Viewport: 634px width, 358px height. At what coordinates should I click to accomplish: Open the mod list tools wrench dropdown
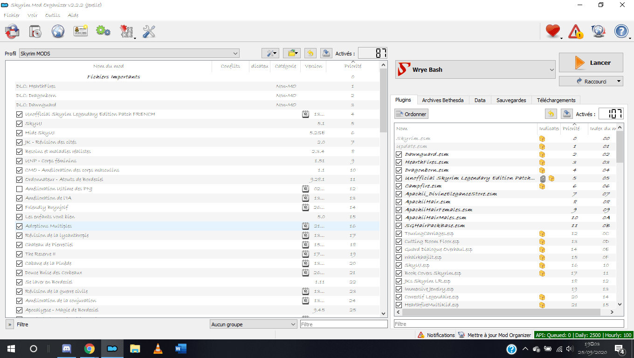point(270,53)
